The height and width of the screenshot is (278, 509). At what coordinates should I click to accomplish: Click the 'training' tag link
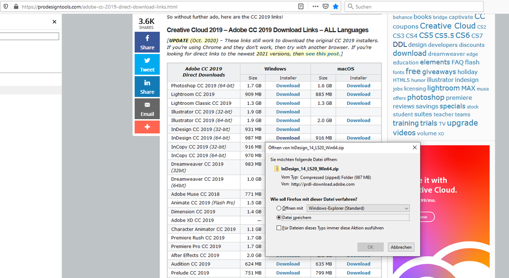pos(406,123)
